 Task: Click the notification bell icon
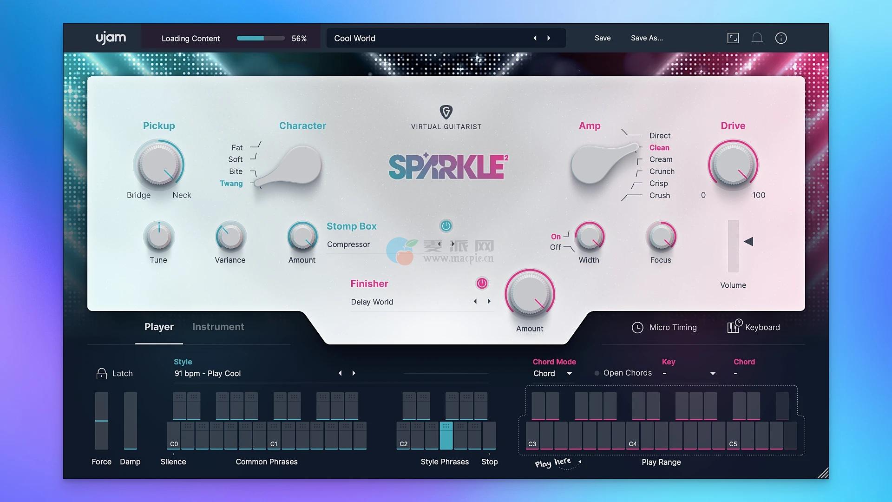click(757, 38)
